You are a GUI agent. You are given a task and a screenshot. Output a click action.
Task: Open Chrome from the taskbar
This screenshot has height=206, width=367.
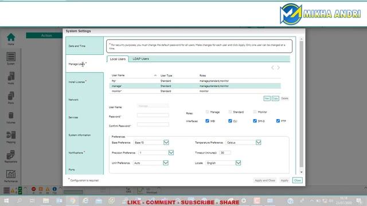(73, 201)
